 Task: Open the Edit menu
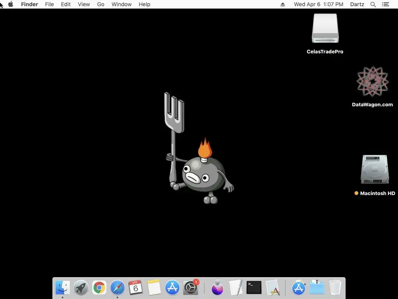(66, 4)
